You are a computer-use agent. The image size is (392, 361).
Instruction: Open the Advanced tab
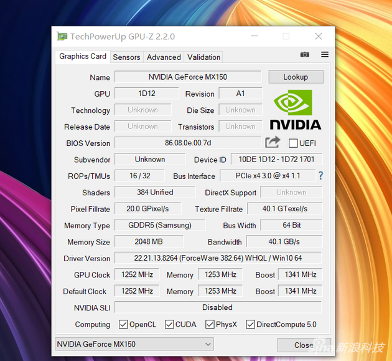click(164, 57)
